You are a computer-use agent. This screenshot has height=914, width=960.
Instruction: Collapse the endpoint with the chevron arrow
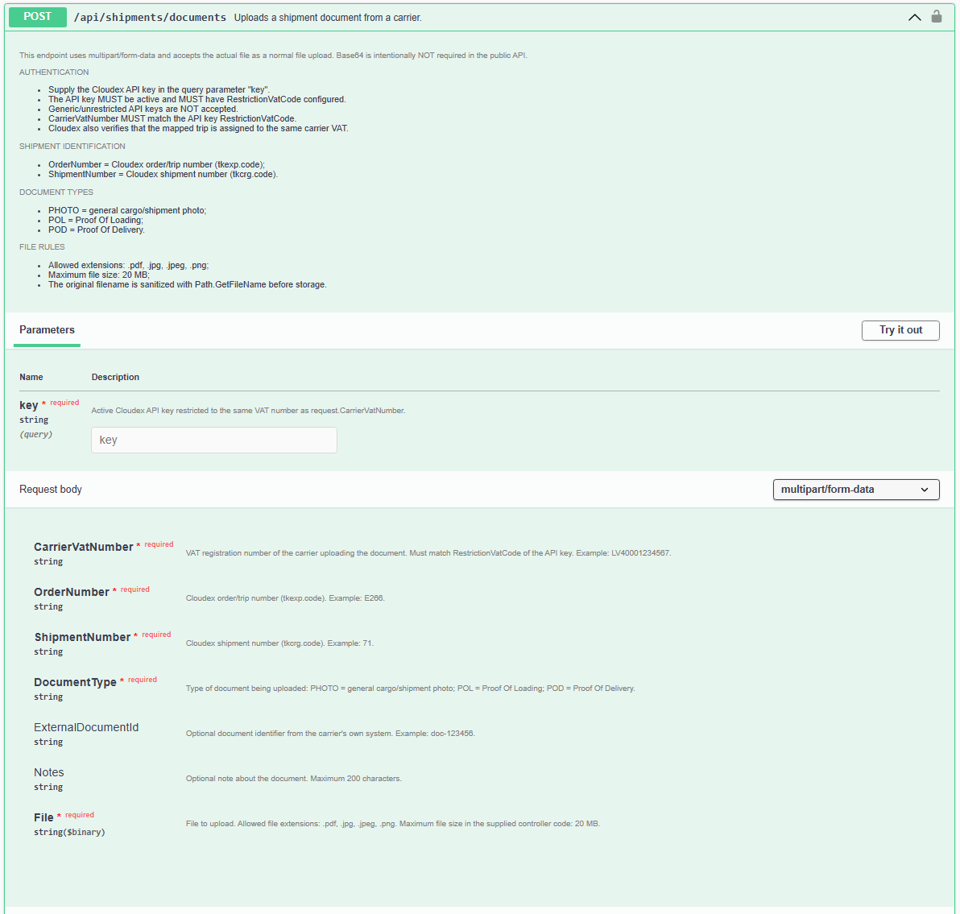(x=915, y=17)
